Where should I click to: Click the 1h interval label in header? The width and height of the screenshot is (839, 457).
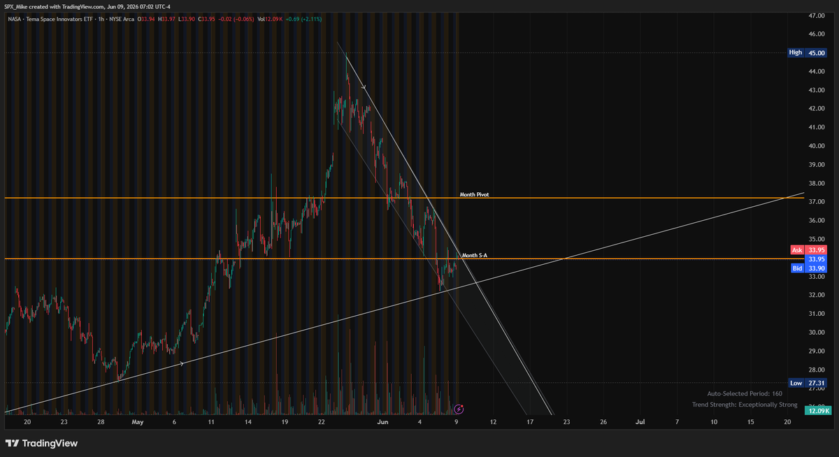point(102,18)
